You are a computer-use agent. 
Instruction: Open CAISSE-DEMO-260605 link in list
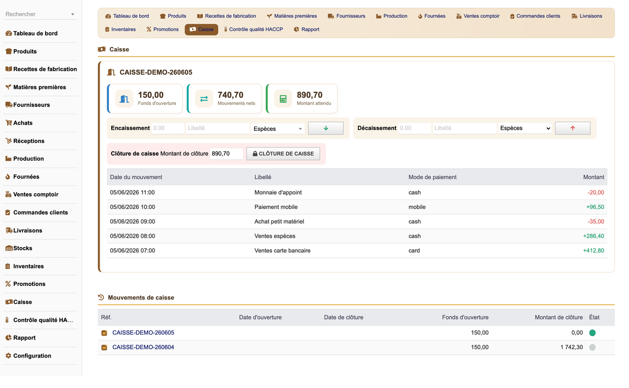pyautogui.click(x=143, y=333)
